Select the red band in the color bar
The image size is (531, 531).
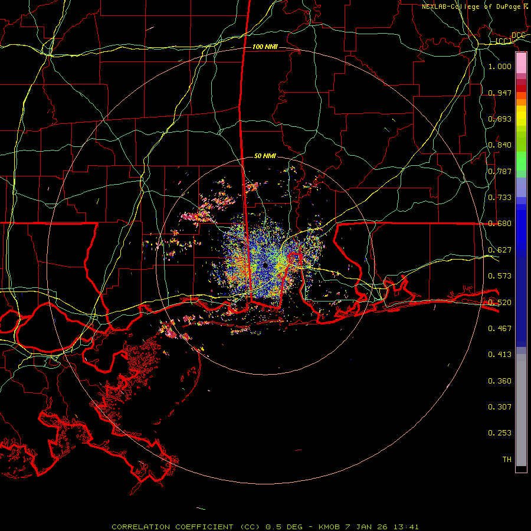click(521, 88)
